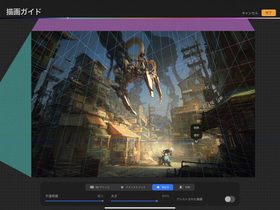Viewport: 280px width, 210px height.
Task: Click the 80% thickness value
Action: pyautogui.click(x=165, y=196)
